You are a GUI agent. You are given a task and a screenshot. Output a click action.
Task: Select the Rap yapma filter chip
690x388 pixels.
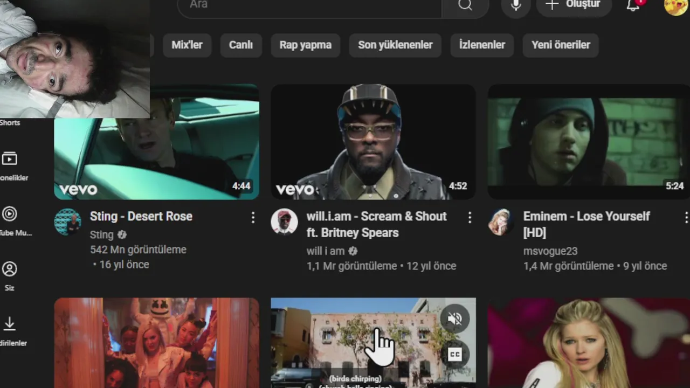(306, 45)
